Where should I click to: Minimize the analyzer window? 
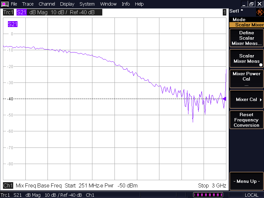(244, 4)
